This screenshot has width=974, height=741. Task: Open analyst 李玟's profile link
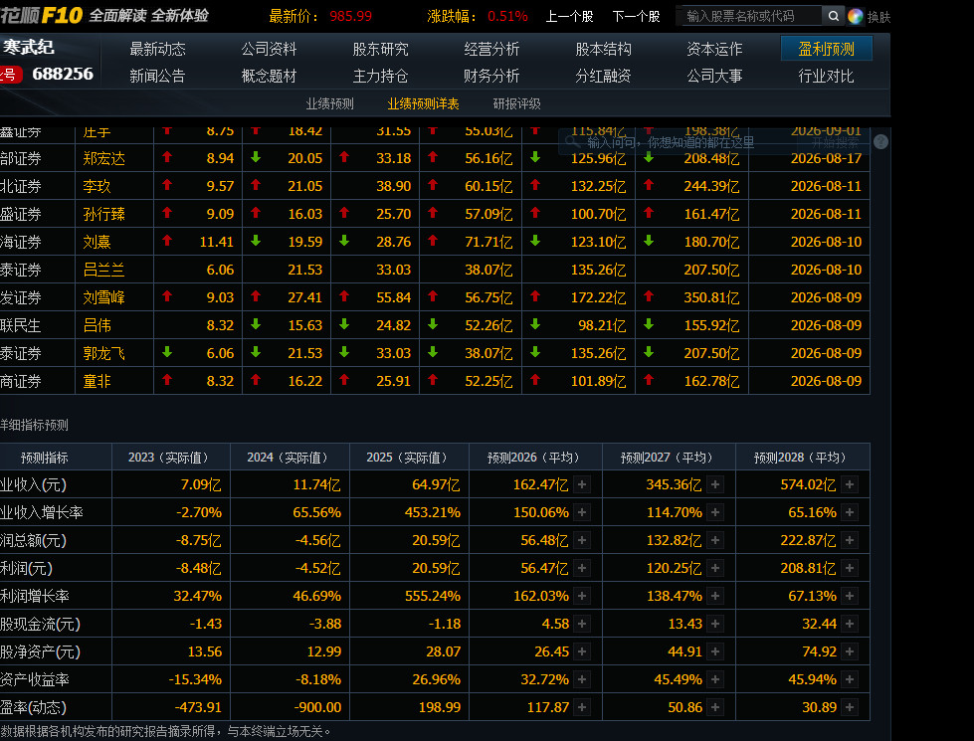97,186
